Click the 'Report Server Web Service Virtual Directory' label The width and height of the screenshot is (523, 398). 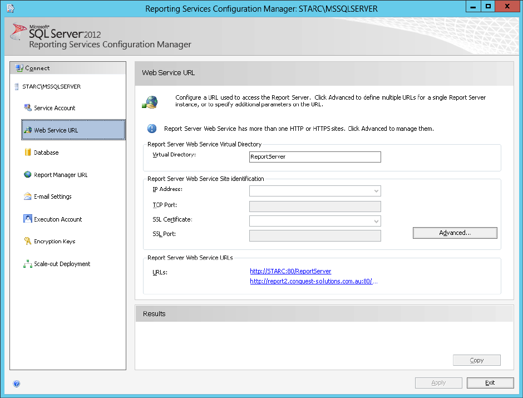204,144
